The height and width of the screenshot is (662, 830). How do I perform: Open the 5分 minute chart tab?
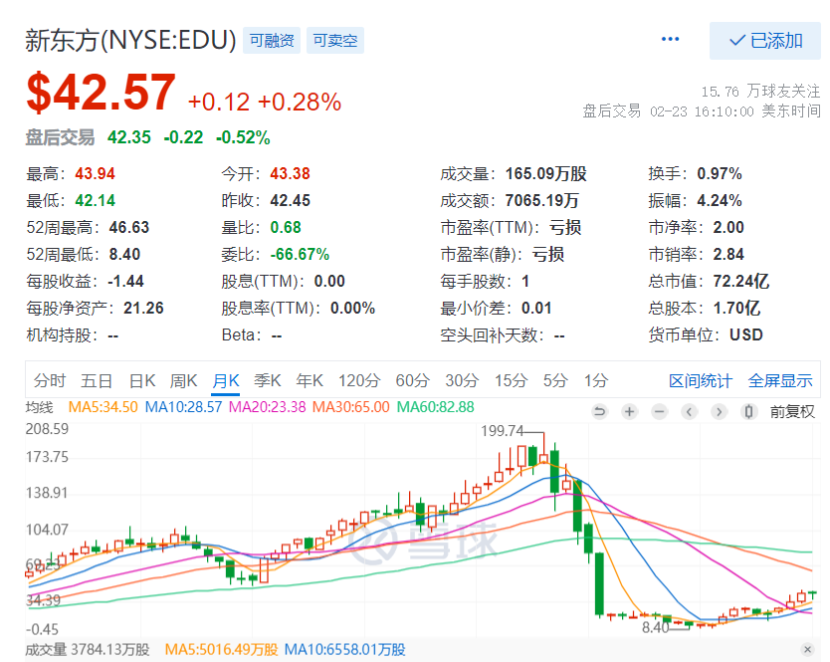[x=554, y=380]
